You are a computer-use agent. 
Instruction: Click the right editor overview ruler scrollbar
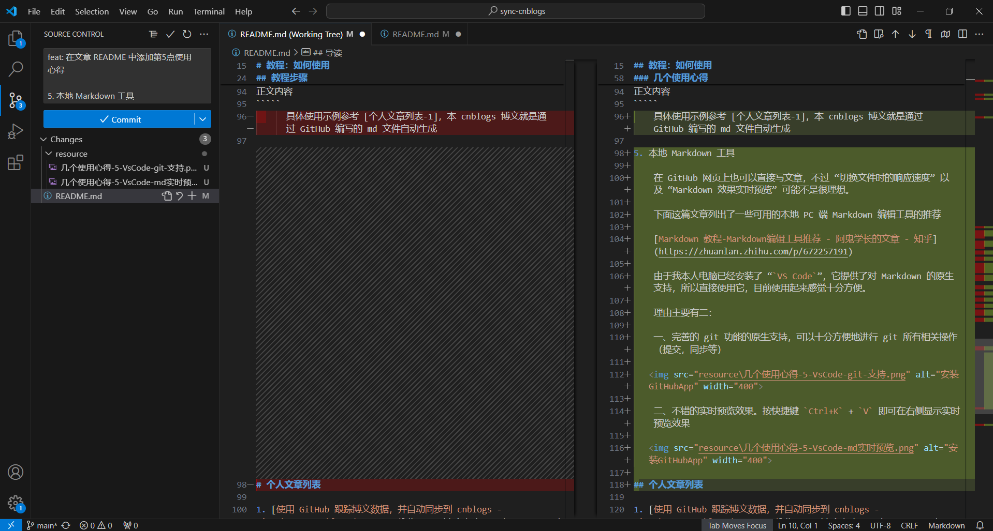pos(984,290)
